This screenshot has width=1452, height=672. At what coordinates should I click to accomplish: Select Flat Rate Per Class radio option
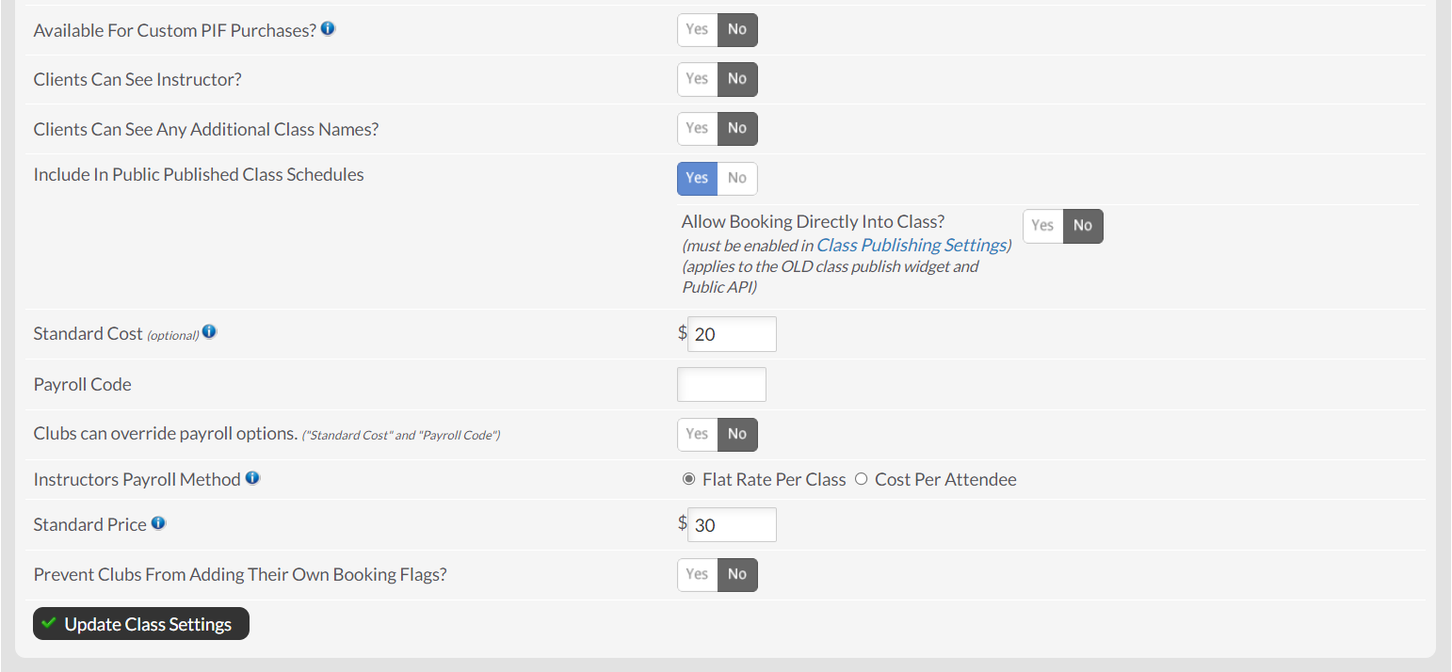coord(688,479)
